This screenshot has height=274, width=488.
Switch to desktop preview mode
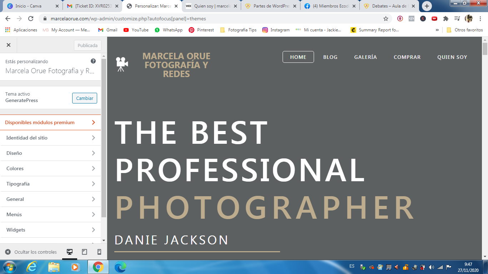(70, 252)
